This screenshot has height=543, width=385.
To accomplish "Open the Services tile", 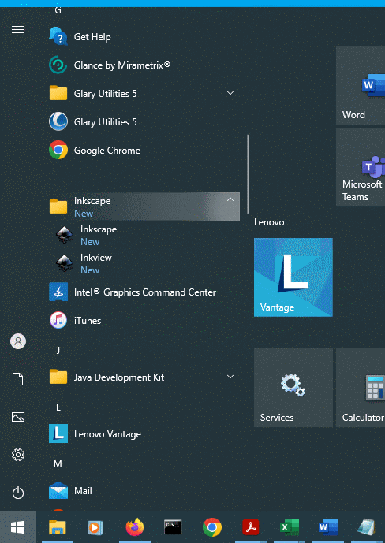I will 293,388.
